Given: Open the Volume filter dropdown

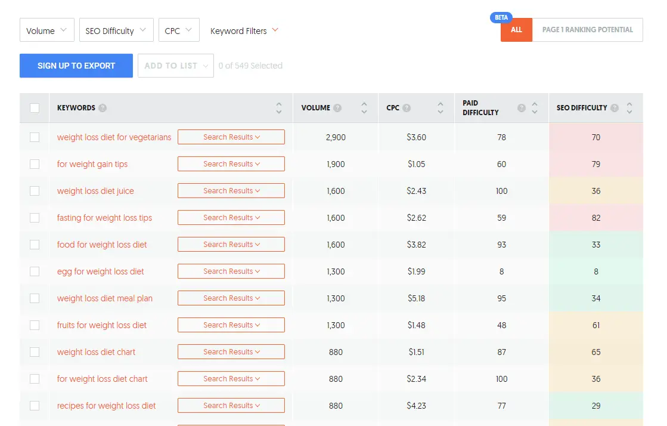Looking at the screenshot, I should coord(47,30).
